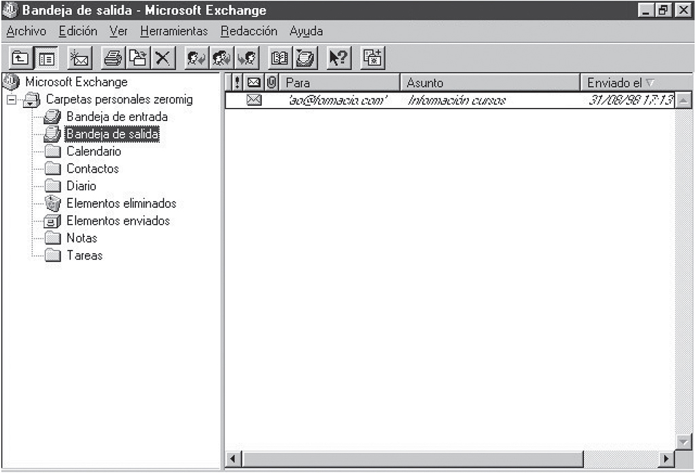Select the Elementos eliminados folder
The height and width of the screenshot is (474, 696).
(121, 204)
